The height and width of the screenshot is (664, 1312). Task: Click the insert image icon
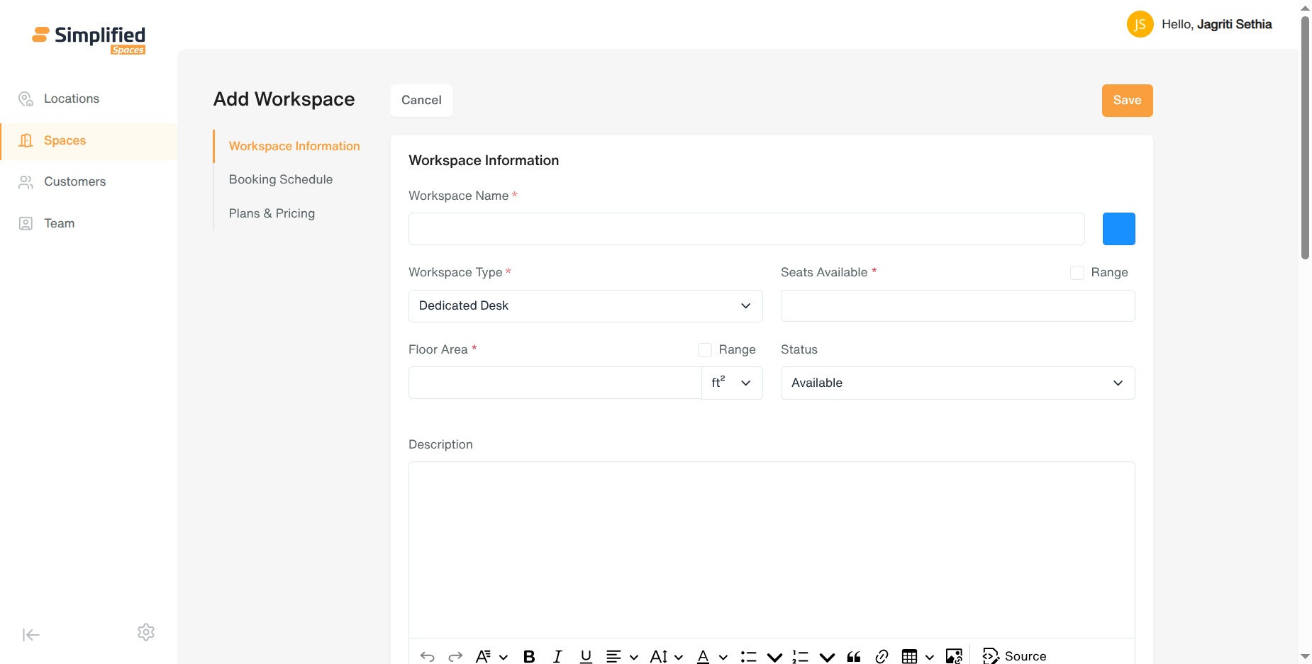[954, 656]
